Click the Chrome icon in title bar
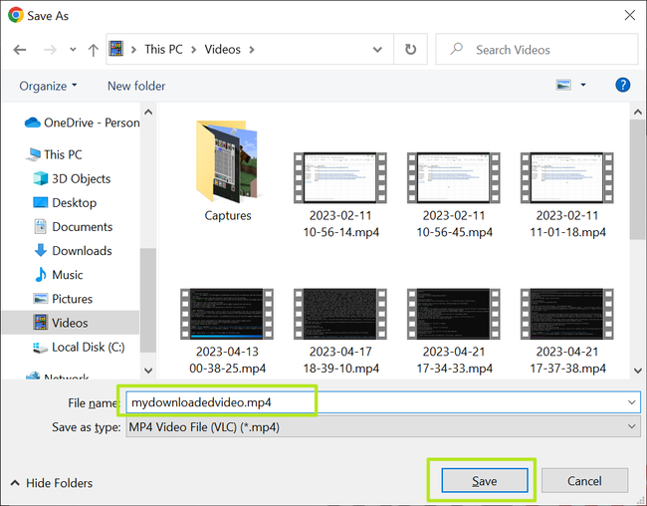Viewport: 647px width, 506px height. click(x=15, y=15)
